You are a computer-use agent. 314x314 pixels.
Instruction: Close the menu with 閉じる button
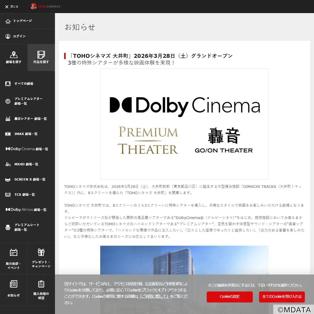click(x=12, y=7)
